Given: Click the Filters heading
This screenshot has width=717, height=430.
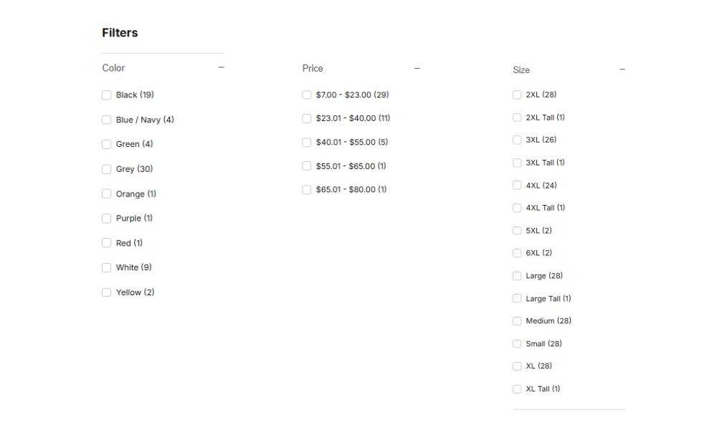Looking at the screenshot, I should (120, 33).
